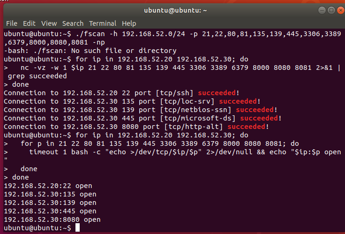Click the '192.168.52.30:8080 open' output line
345x234 pixels.
coord(52,219)
